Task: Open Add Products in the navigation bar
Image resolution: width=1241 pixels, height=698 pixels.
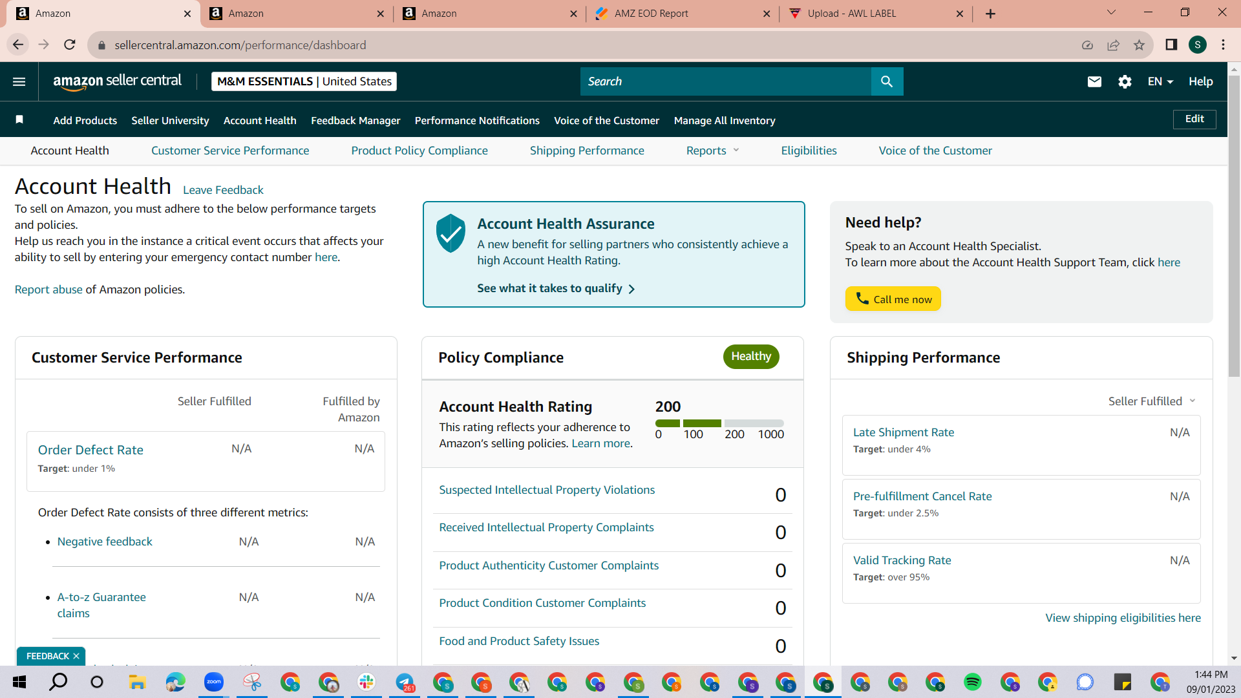Action: (x=85, y=120)
